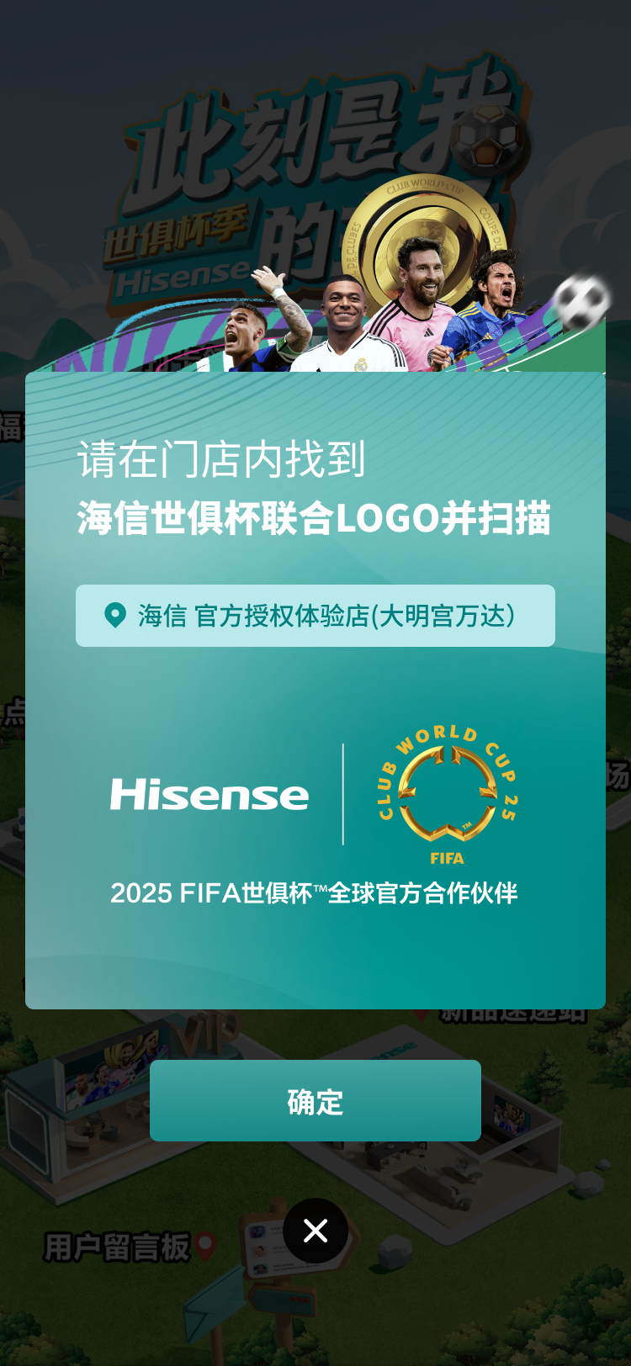Tap the flying soccer ball at banner edge

click(581, 301)
